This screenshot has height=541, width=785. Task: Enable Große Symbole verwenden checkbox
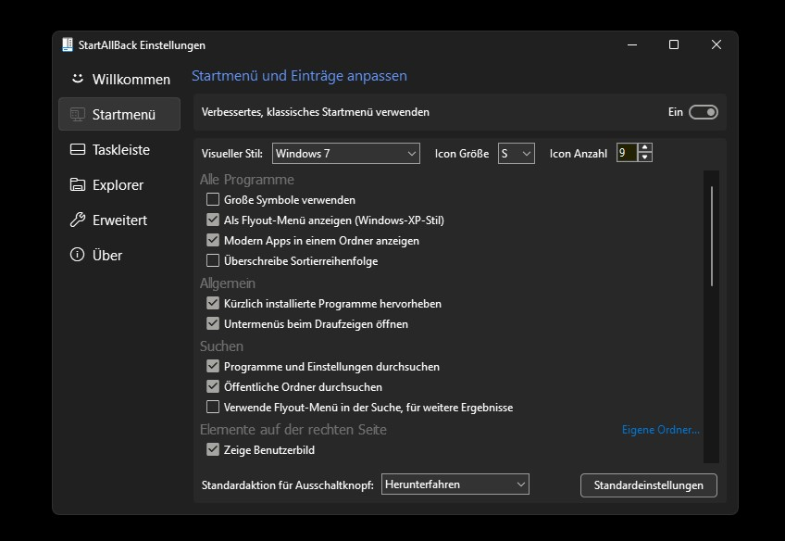213,199
